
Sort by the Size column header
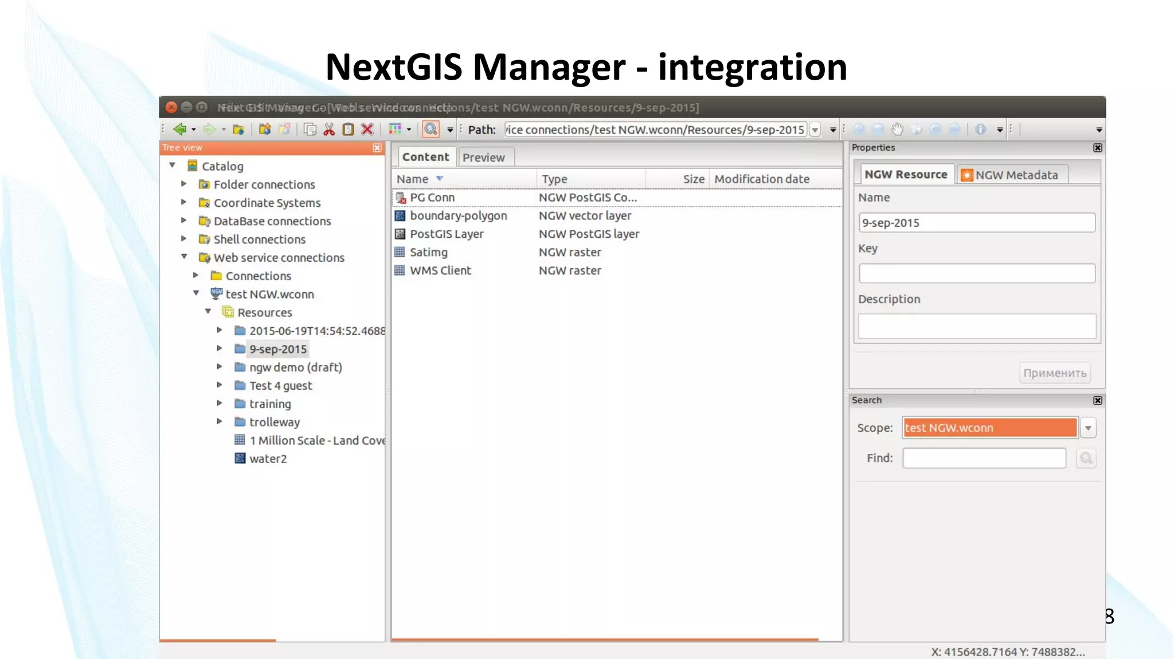(x=678, y=179)
